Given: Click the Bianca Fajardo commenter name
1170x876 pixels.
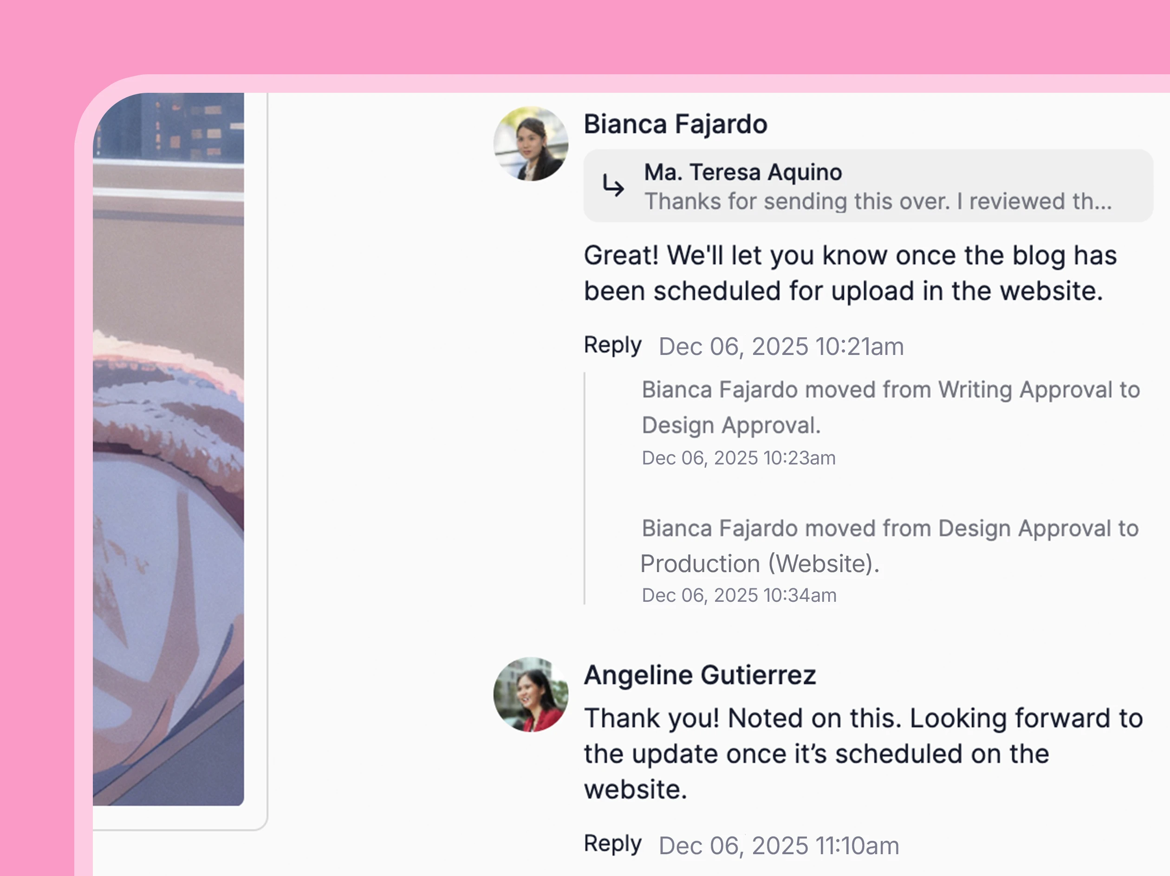Looking at the screenshot, I should 675,124.
